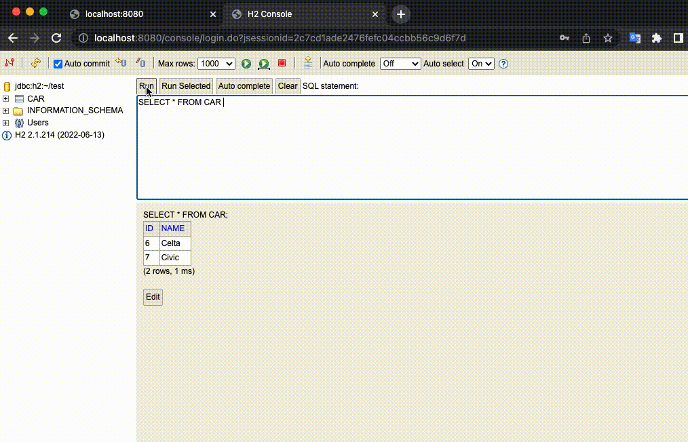
Task: Click the Run Selected button
Action: 186,86
